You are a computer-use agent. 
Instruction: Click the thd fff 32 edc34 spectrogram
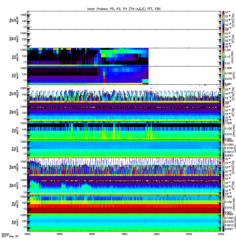tap(124, 94)
